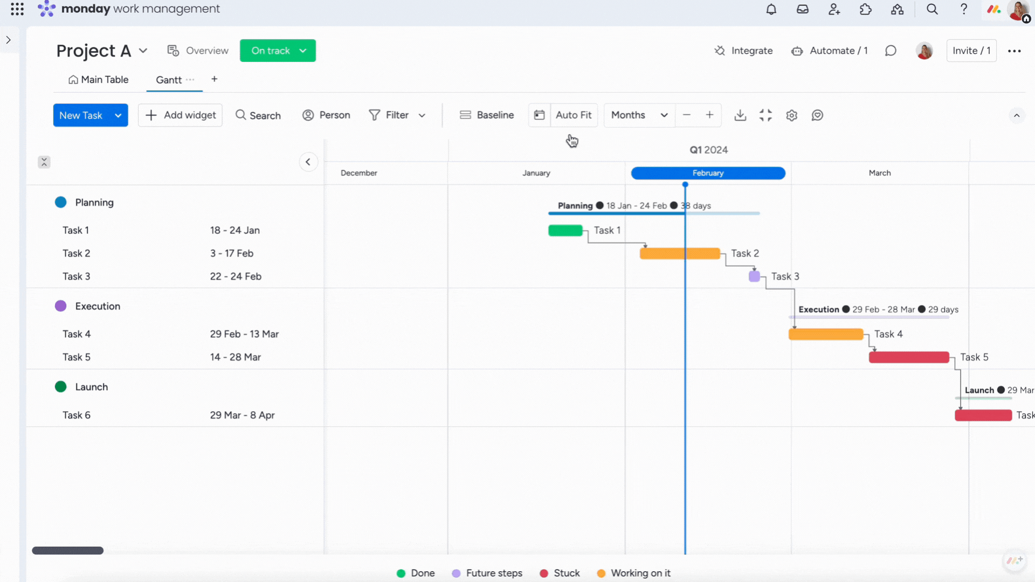Click the orange Task 2 Gantt bar

tap(680, 253)
